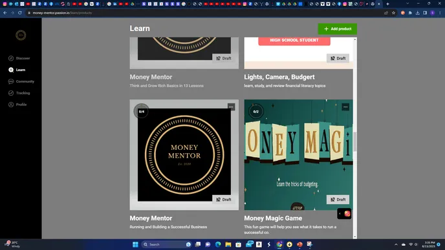Click the product list scrollbar thumb

354,141
